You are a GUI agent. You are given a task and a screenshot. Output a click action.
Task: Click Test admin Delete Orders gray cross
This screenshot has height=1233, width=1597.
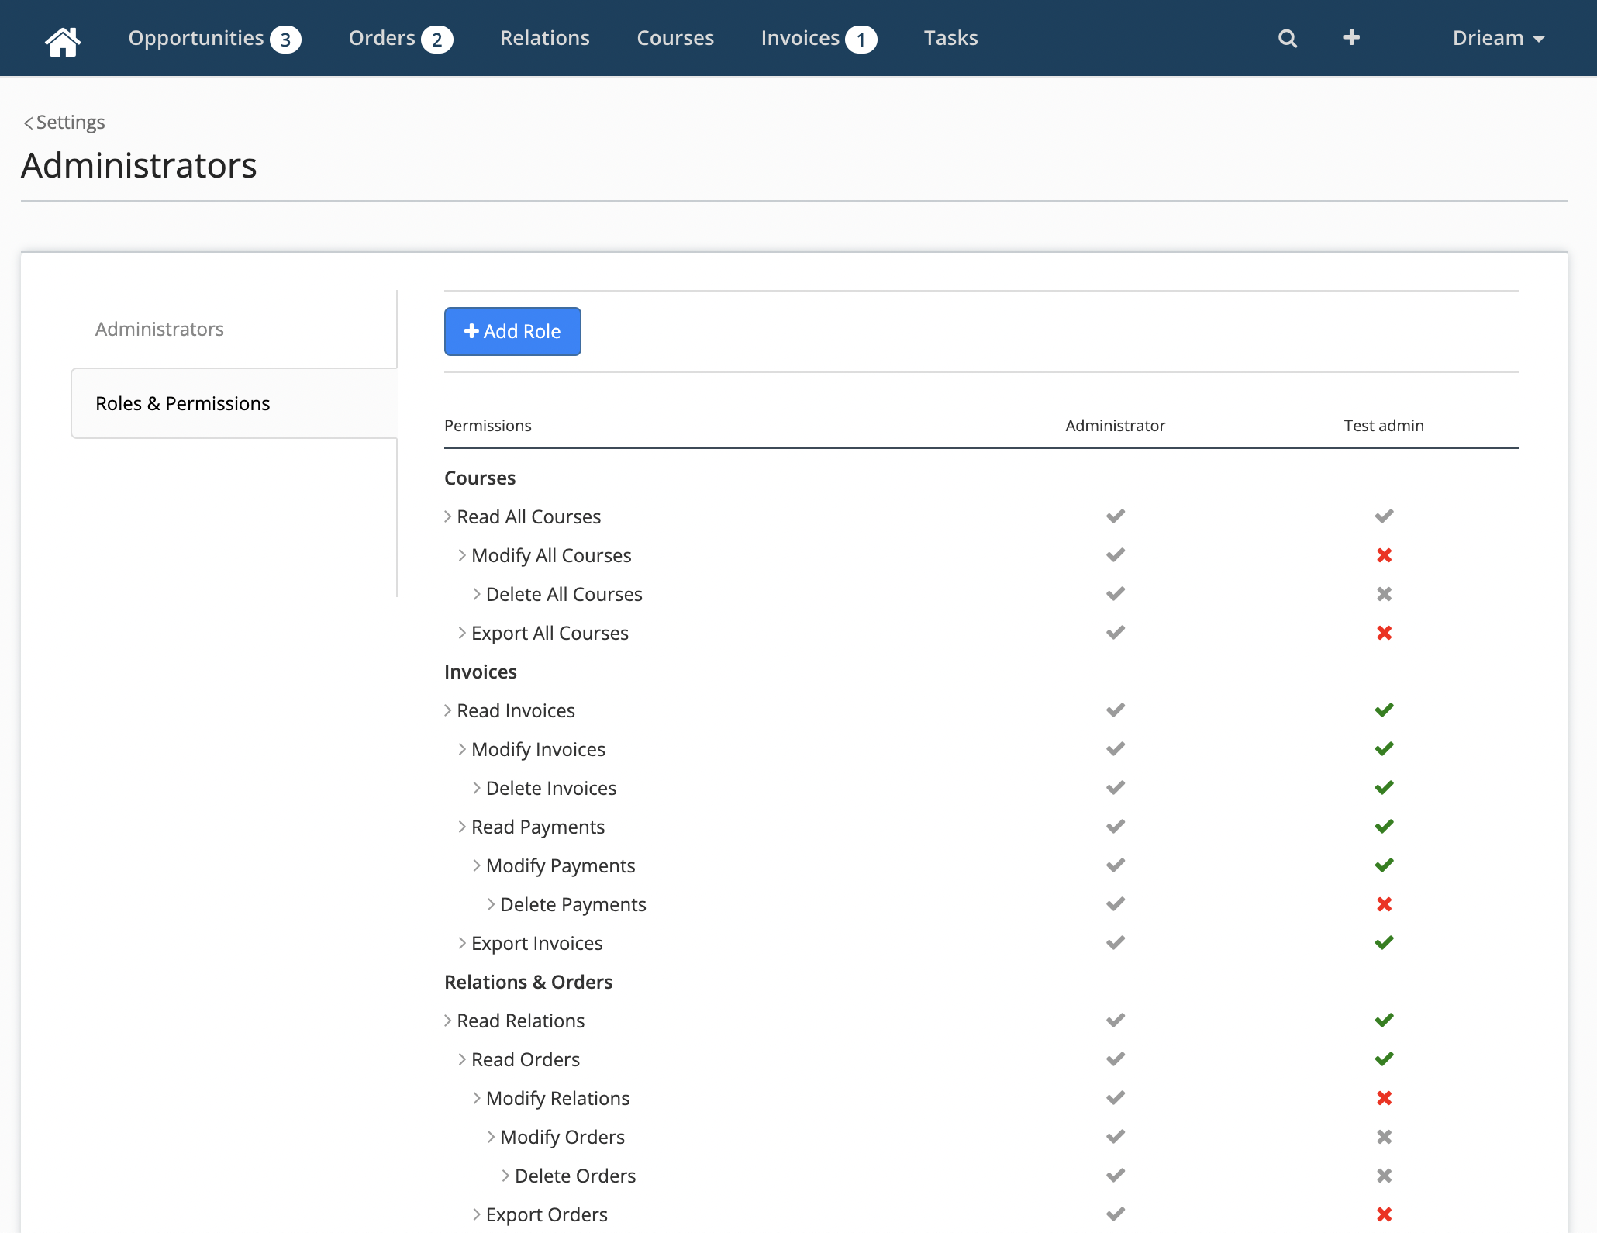click(x=1384, y=1176)
